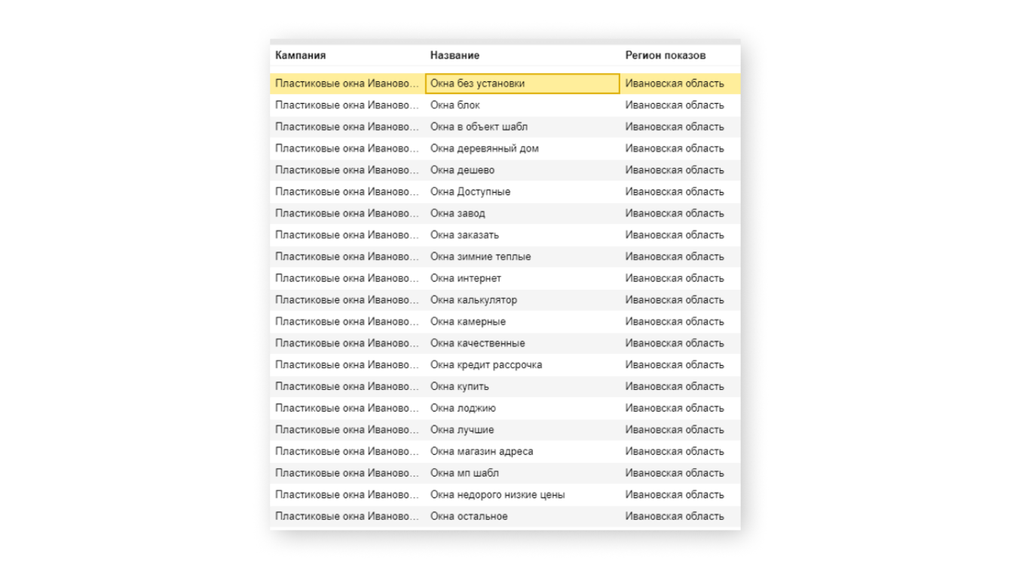
Task: Select the Окна недорого низкие цены row
Action: click(497, 495)
